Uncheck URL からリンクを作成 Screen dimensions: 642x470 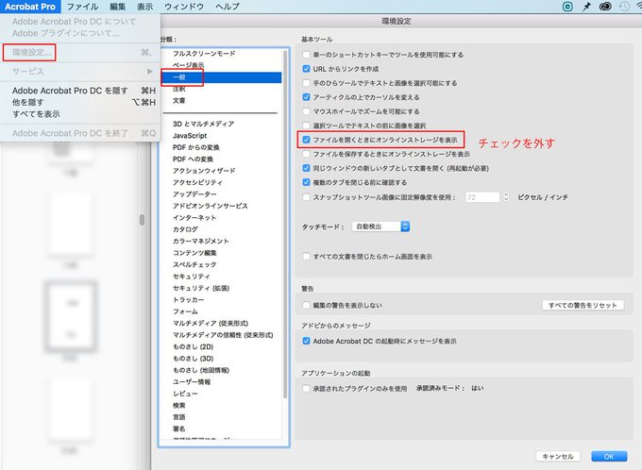(306, 68)
